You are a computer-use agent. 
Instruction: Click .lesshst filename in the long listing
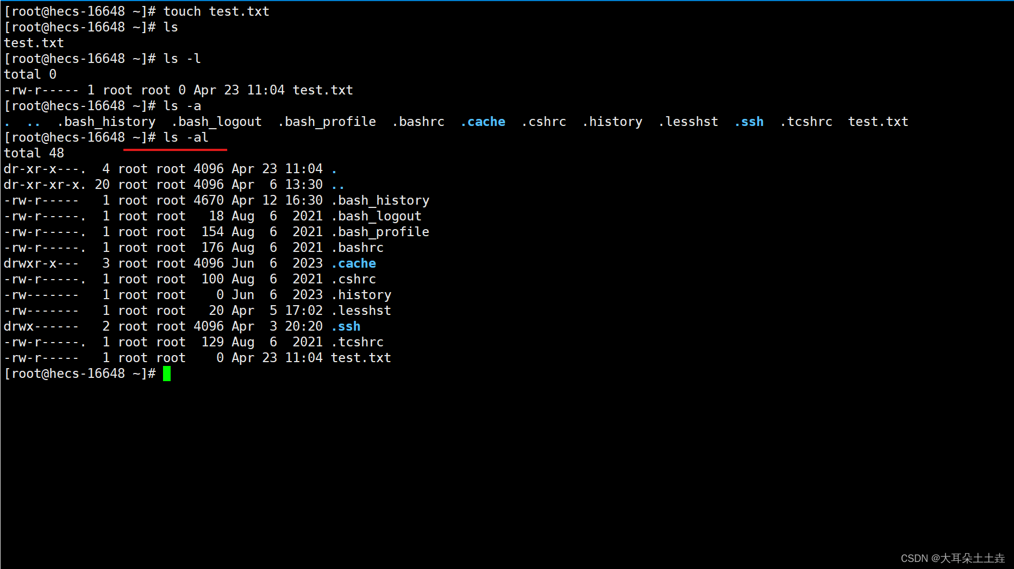click(361, 311)
